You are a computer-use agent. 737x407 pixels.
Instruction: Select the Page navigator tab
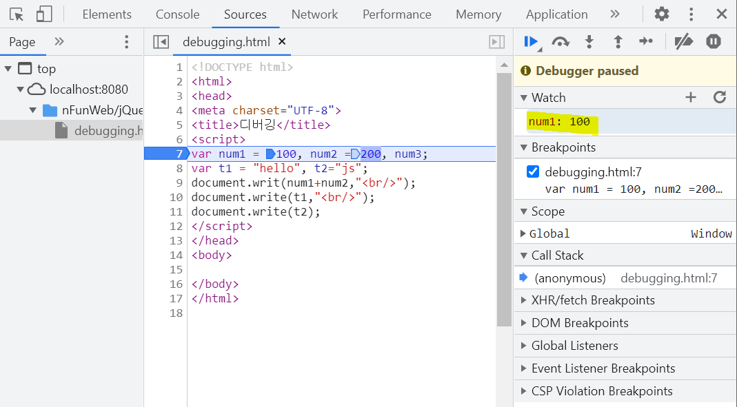[x=22, y=42]
